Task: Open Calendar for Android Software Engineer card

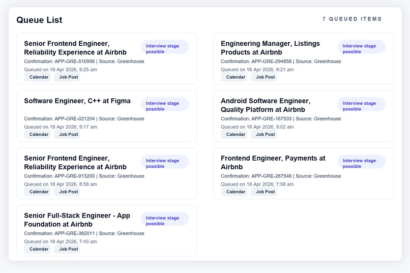Action: 234,134
